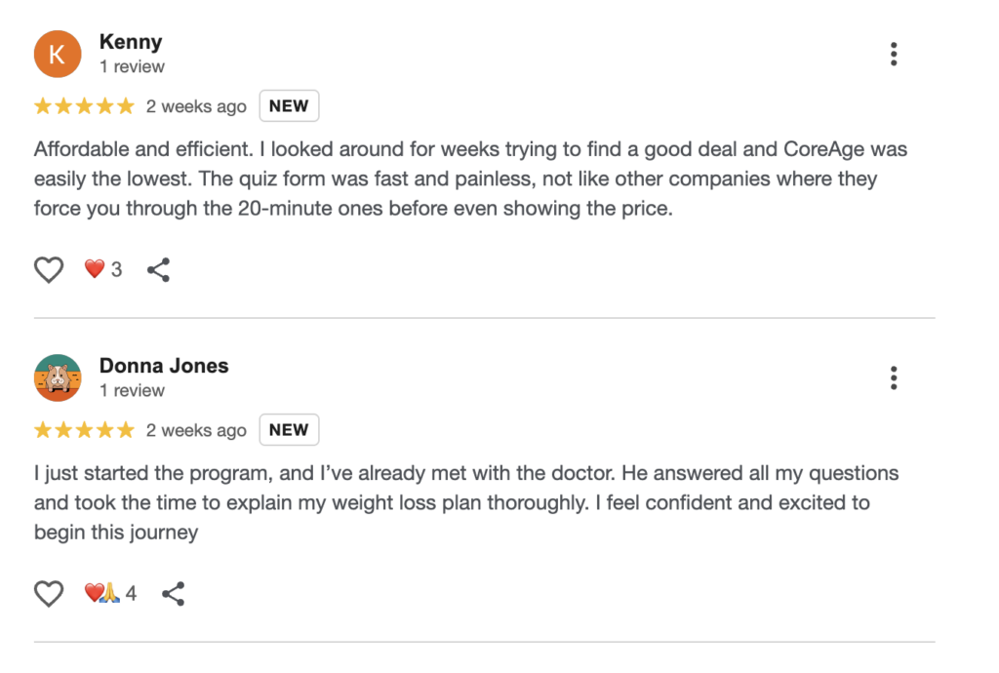This screenshot has height=673, width=999.
Task: Click the NEW badge on Donna's review
Action: point(289,430)
